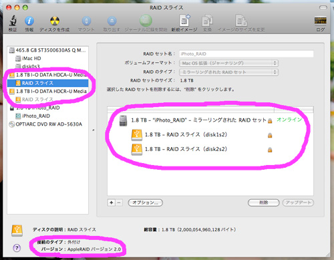Screen dimensions: 334x260
Task: Select the dimmed RAID スライス under HDCR-U
Action: coord(47,100)
